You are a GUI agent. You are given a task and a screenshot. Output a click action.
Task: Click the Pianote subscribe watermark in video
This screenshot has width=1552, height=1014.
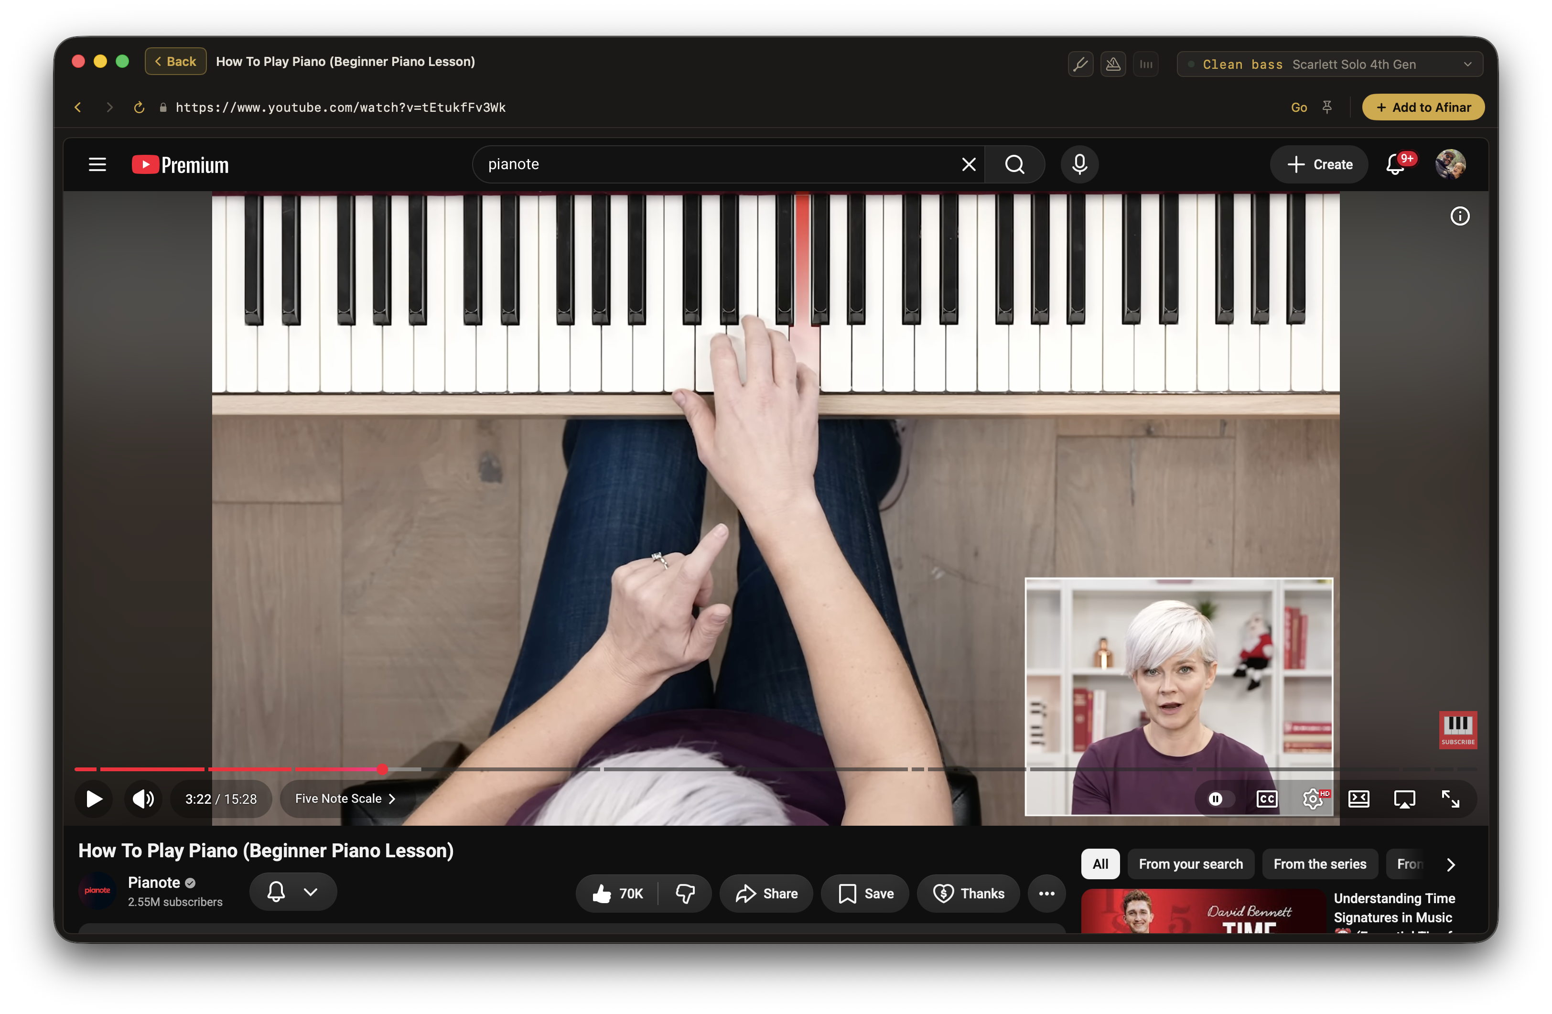[1458, 730]
